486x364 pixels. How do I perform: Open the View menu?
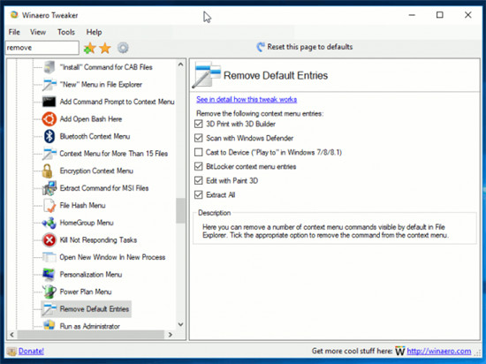pyautogui.click(x=38, y=32)
